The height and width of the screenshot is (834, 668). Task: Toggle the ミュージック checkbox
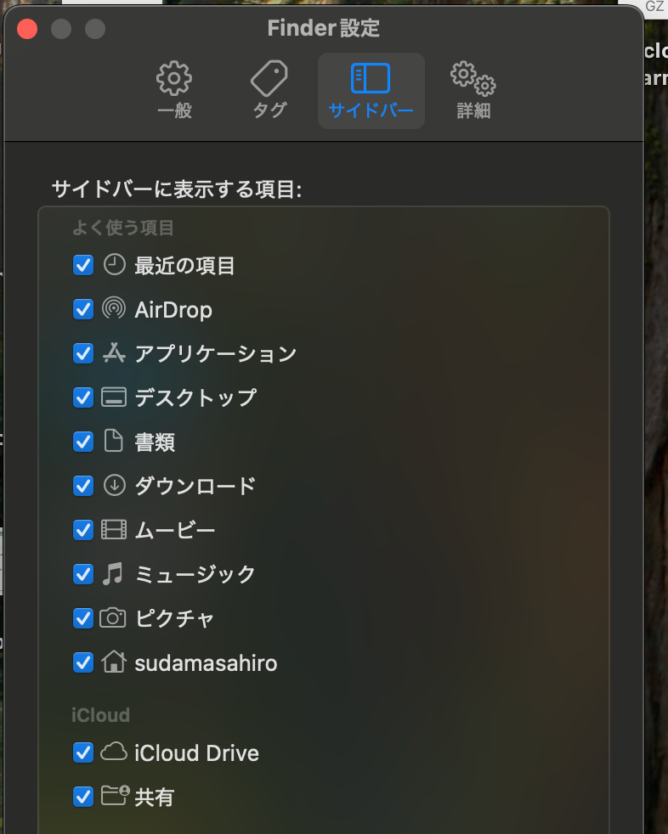pos(83,574)
